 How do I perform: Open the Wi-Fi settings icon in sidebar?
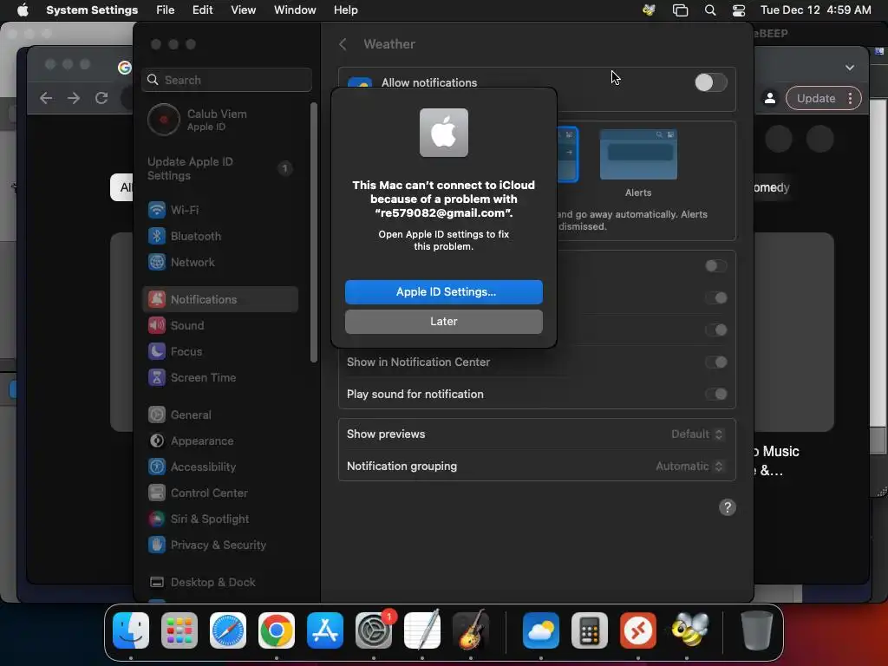pos(156,210)
